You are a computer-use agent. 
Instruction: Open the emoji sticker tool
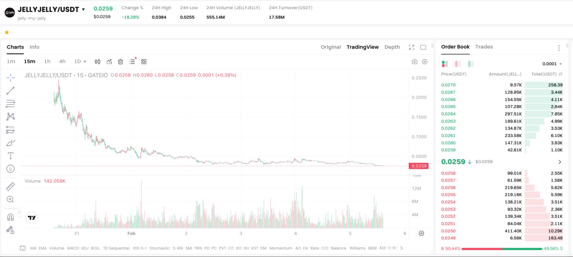point(11,169)
